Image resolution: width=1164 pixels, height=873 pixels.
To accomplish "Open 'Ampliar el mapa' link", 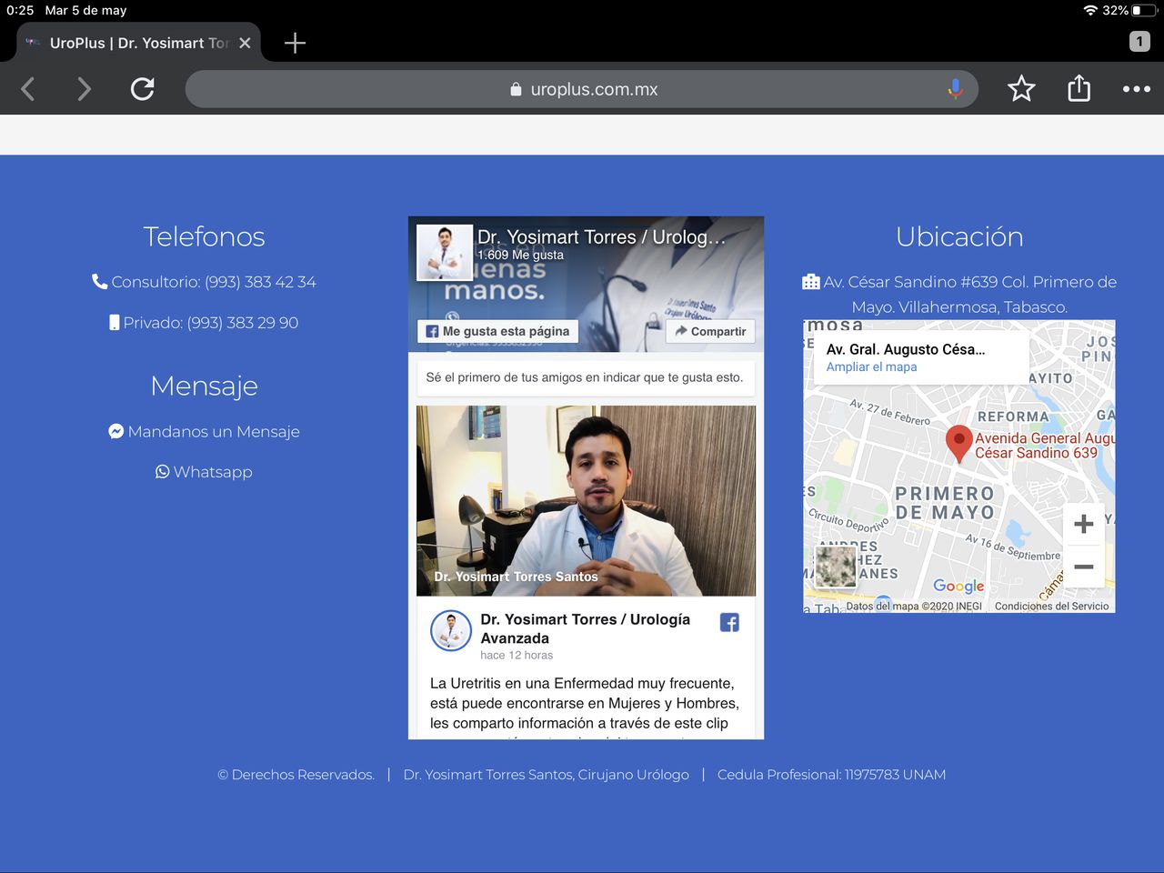I will tap(871, 367).
